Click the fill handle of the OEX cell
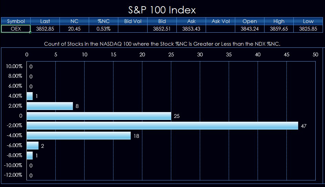Image resolution: width=325 pixels, height=187 pixels. [31, 33]
